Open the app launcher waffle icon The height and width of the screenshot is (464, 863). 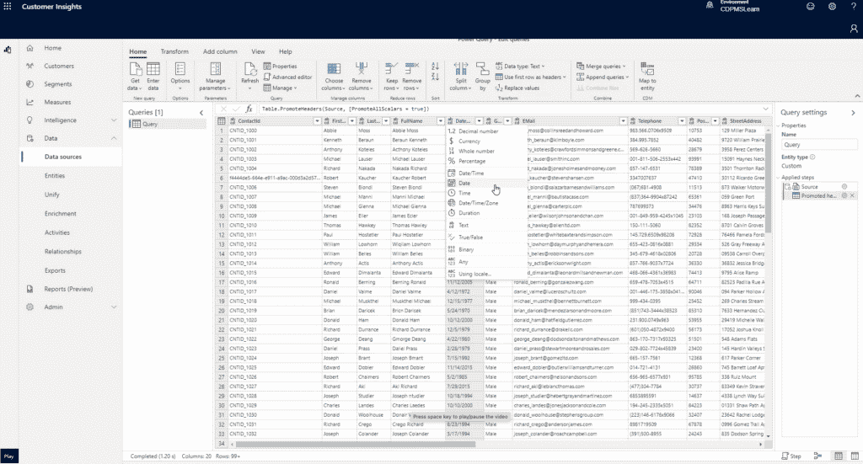(7, 7)
